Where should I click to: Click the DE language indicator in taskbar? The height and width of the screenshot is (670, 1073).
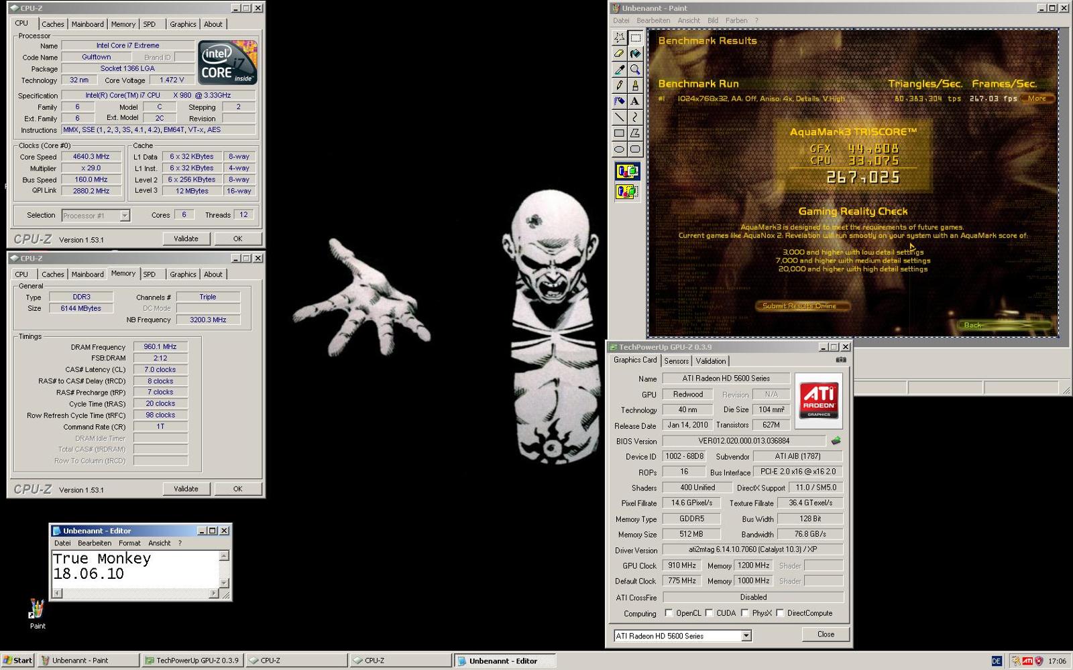click(997, 661)
